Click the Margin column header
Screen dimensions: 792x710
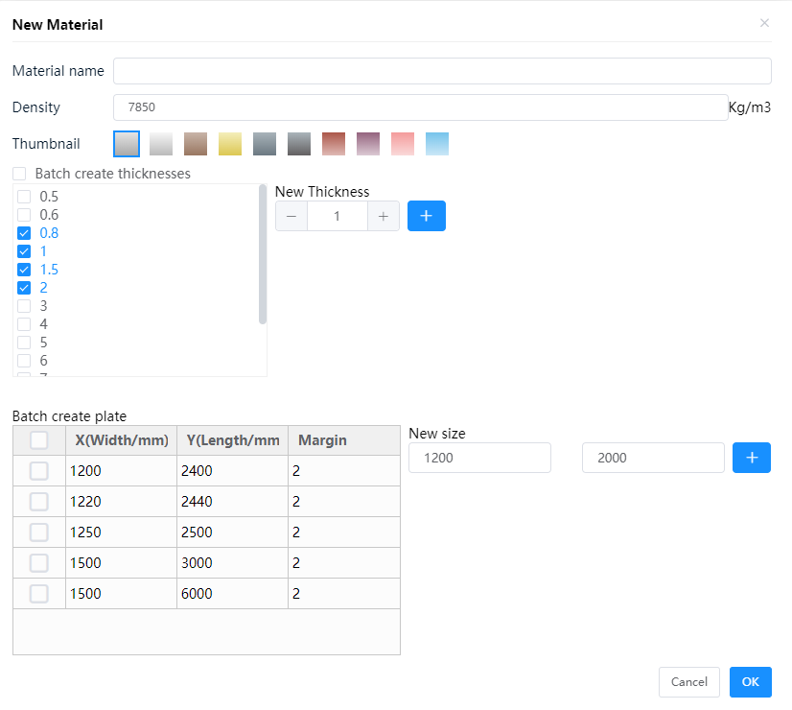pos(344,440)
